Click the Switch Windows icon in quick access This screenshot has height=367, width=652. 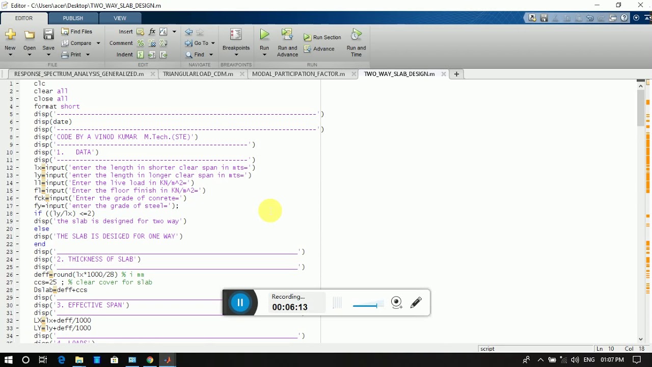(613, 18)
